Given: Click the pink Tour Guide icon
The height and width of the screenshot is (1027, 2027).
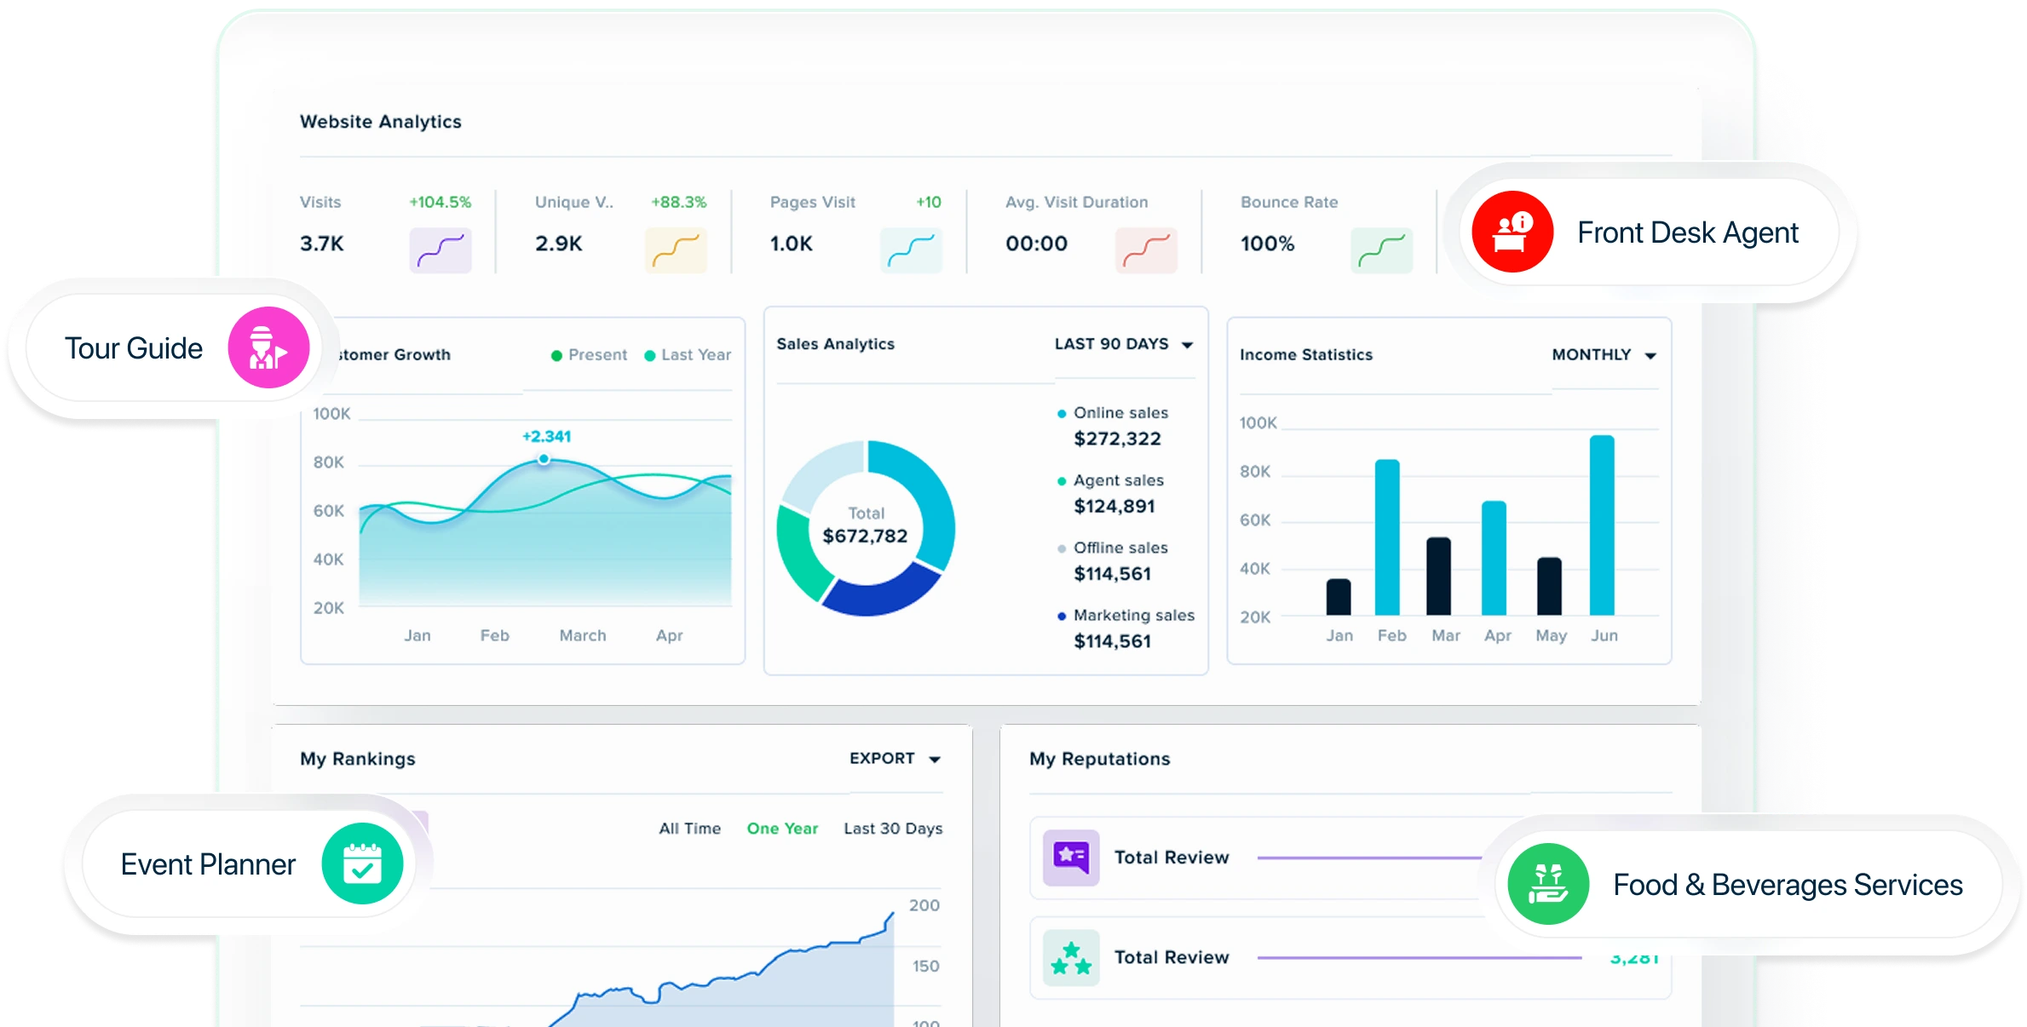Looking at the screenshot, I should 268,347.
